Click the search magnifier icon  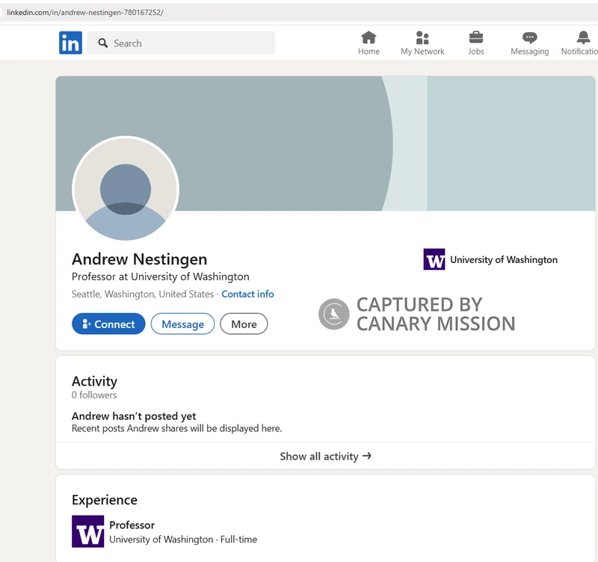click(102, 43)
